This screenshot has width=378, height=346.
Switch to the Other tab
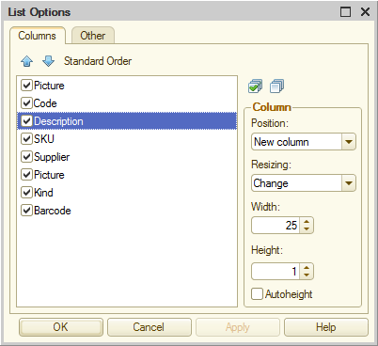(x=93, y=36)
